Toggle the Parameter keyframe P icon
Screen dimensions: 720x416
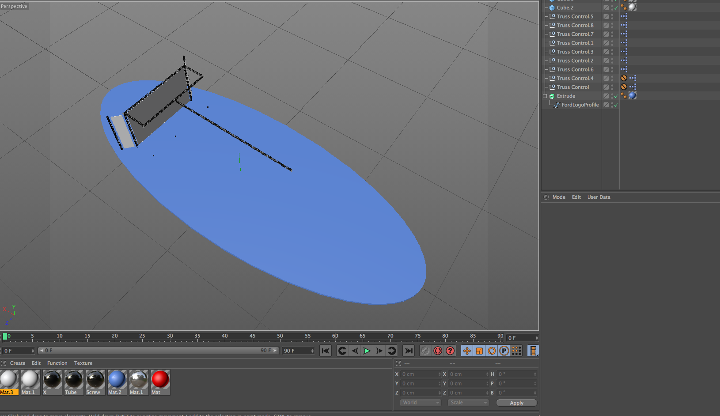click(504, 351)
